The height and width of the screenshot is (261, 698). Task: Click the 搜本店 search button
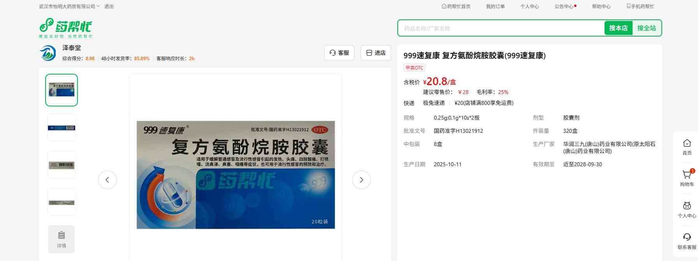click(618, 28)
